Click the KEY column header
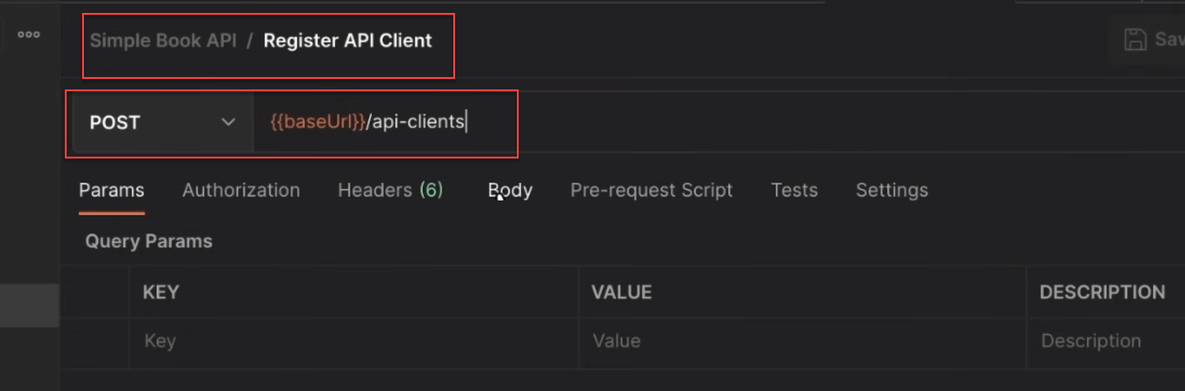 click(x=161, y=292)
